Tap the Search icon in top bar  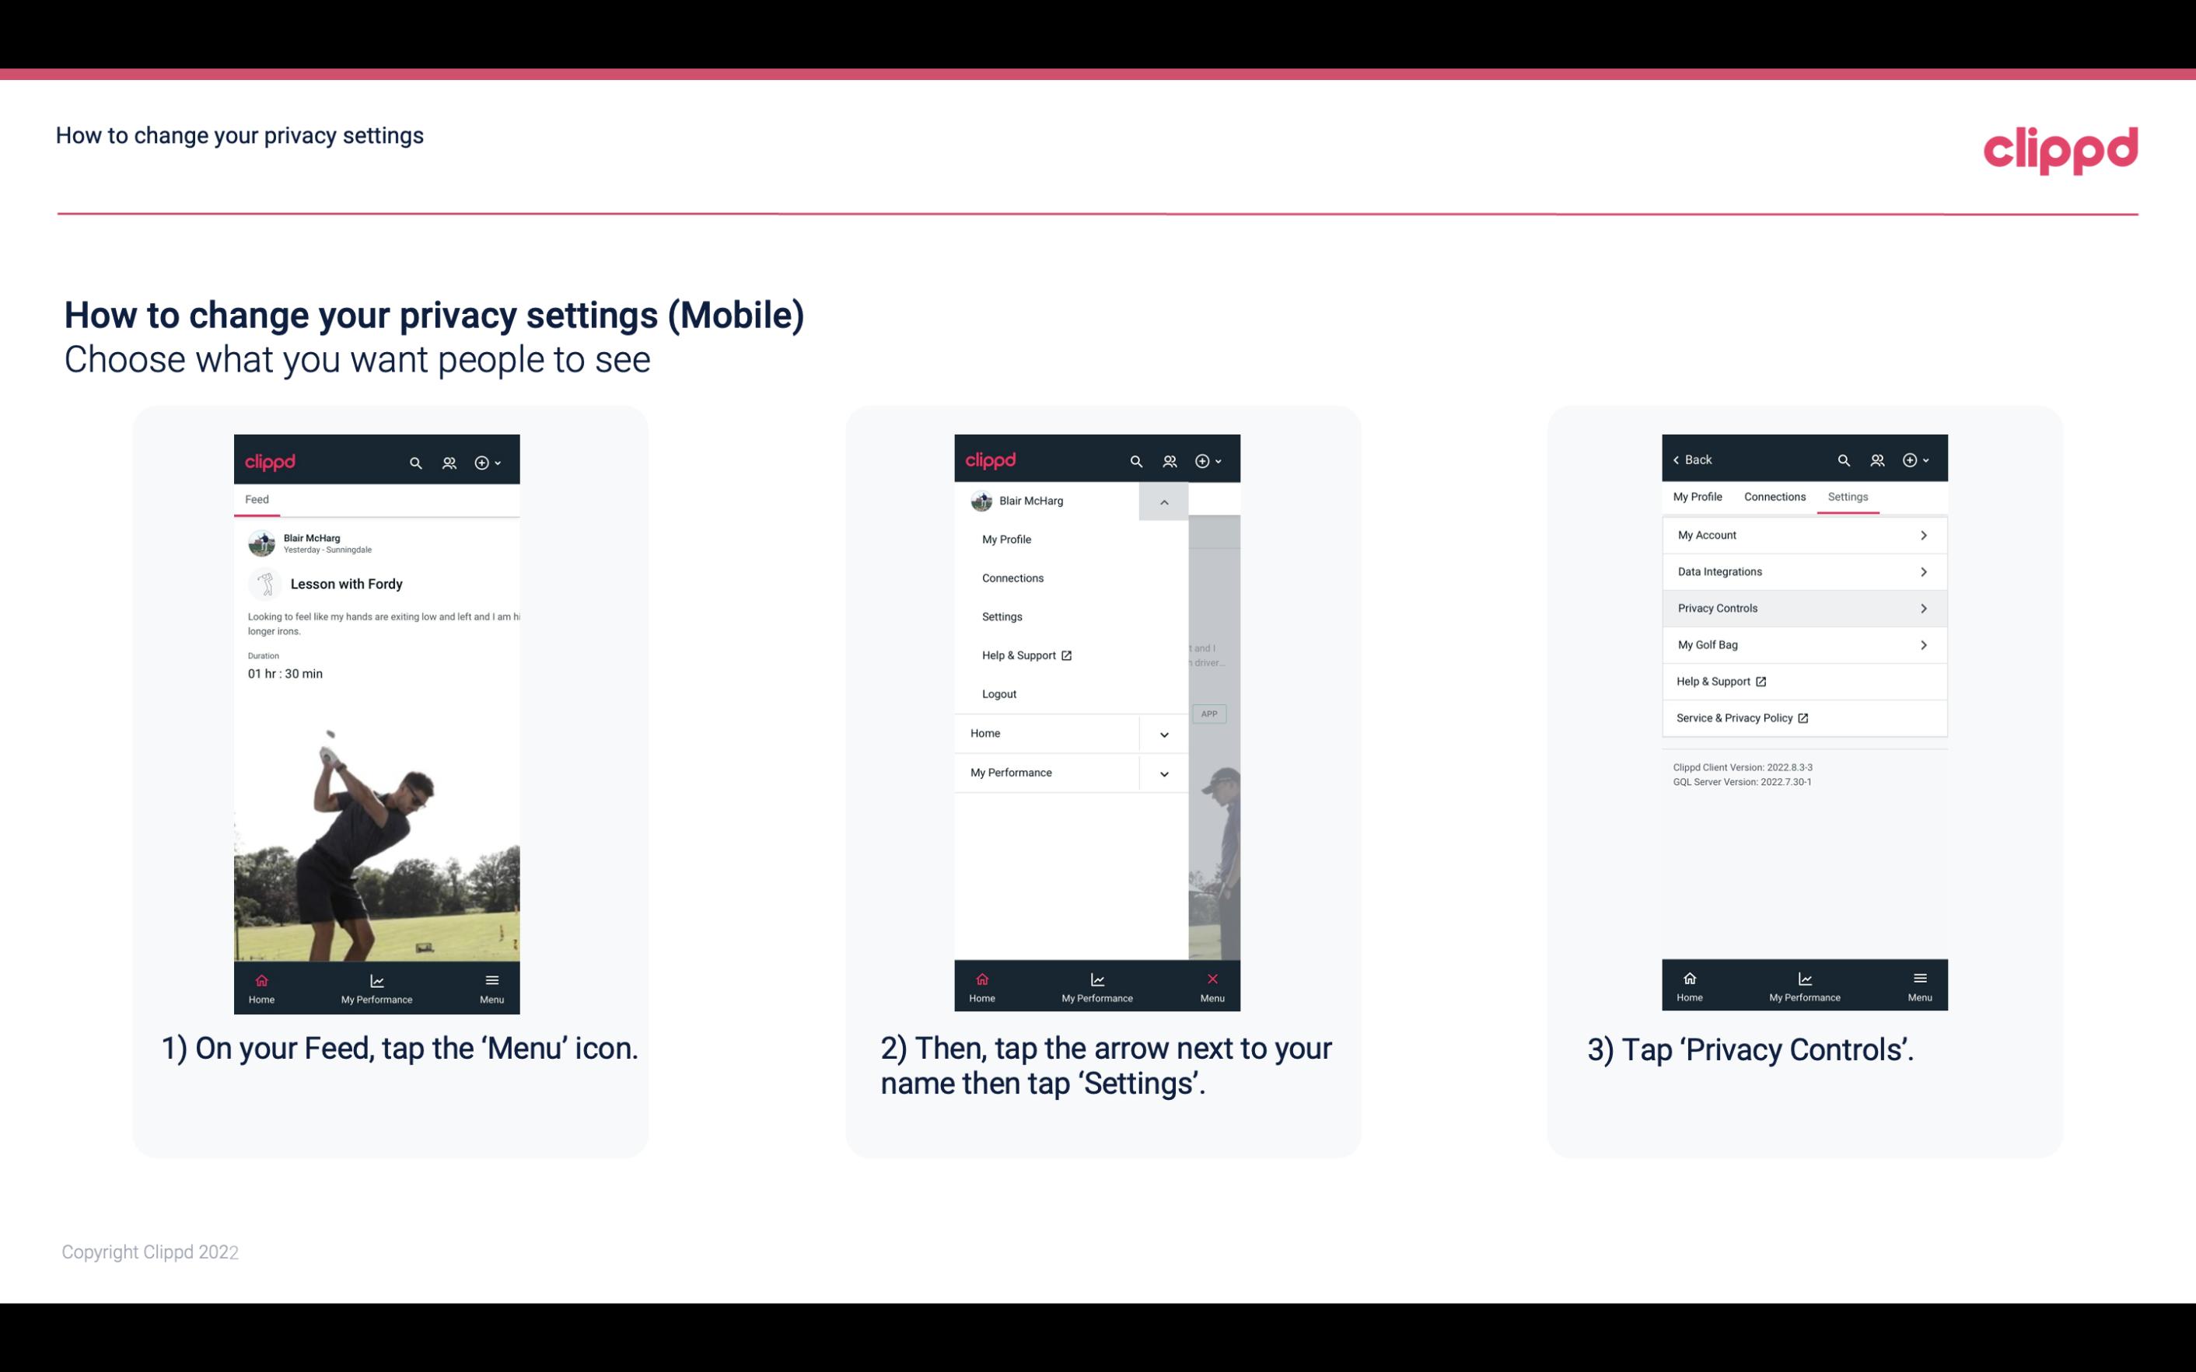tap(416, 460)
